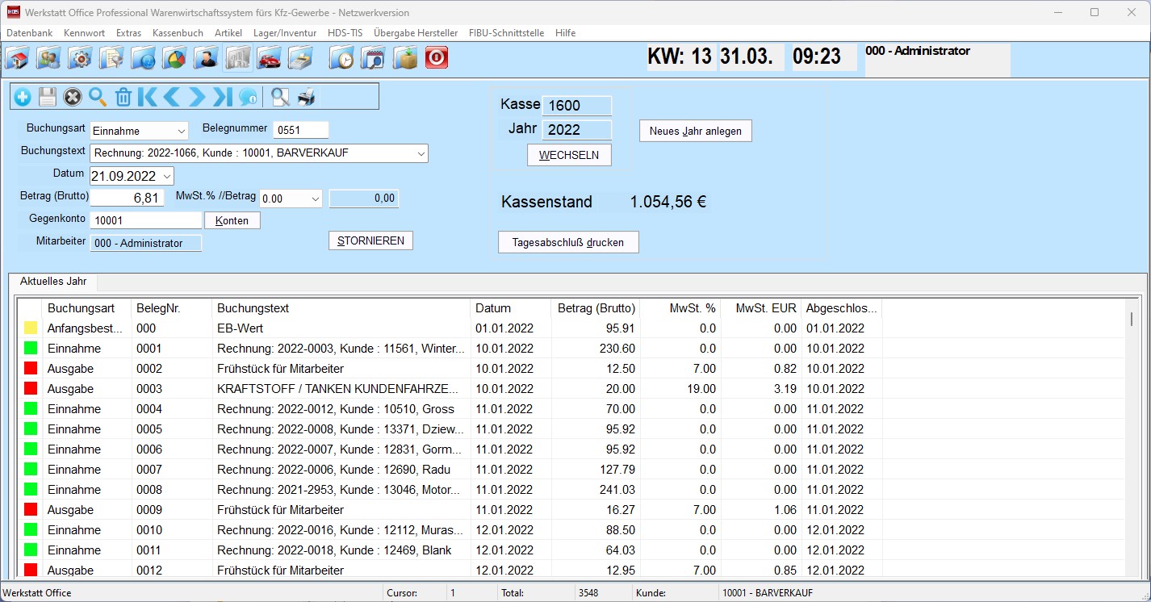Add a new booking with the plus icon
Image resolution: width=1151 pixels, height=602 pixels.
click(x=23, y=98)
